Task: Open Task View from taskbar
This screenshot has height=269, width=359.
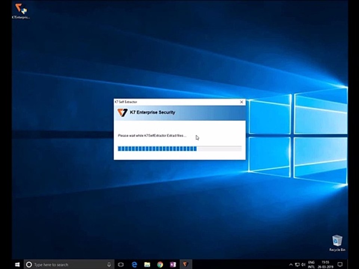Action: point(121,265)
